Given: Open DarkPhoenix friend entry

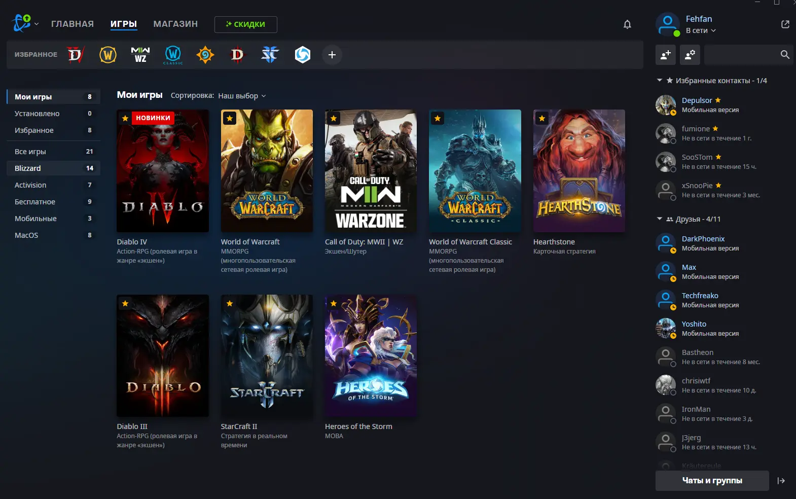Looking at the screenshot, I should [x=723, y=243].
